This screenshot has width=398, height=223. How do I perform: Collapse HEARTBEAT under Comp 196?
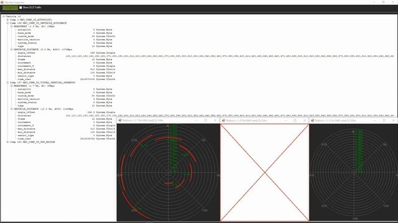point(11,26)
